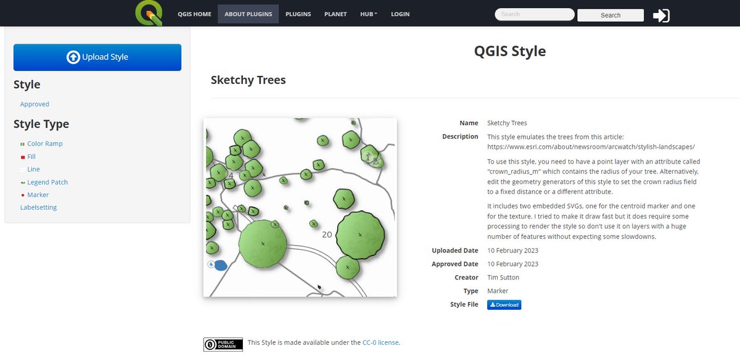
Task: Open the QGIS HOME menu item
Action: (x=194, y=14)
